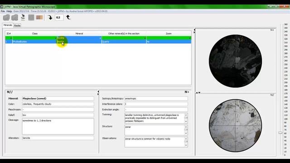The image size is (290, 163).
Task: Open the Help menu
Action: pos(9,11)
